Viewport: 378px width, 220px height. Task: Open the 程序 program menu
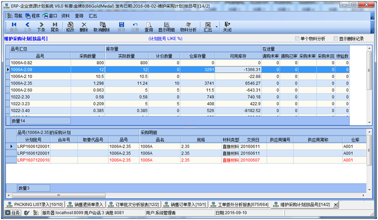tap(32, 16)
